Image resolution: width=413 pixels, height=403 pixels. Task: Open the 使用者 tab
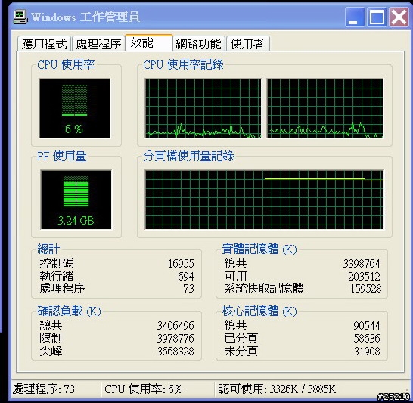click(247, 43)
